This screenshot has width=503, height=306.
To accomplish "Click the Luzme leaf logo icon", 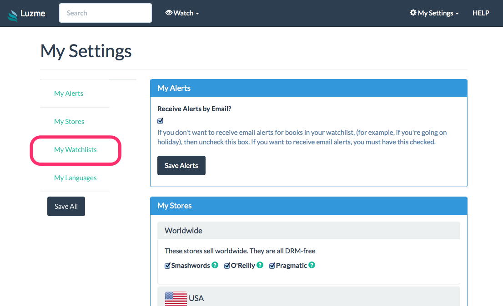I will (13, 15).
